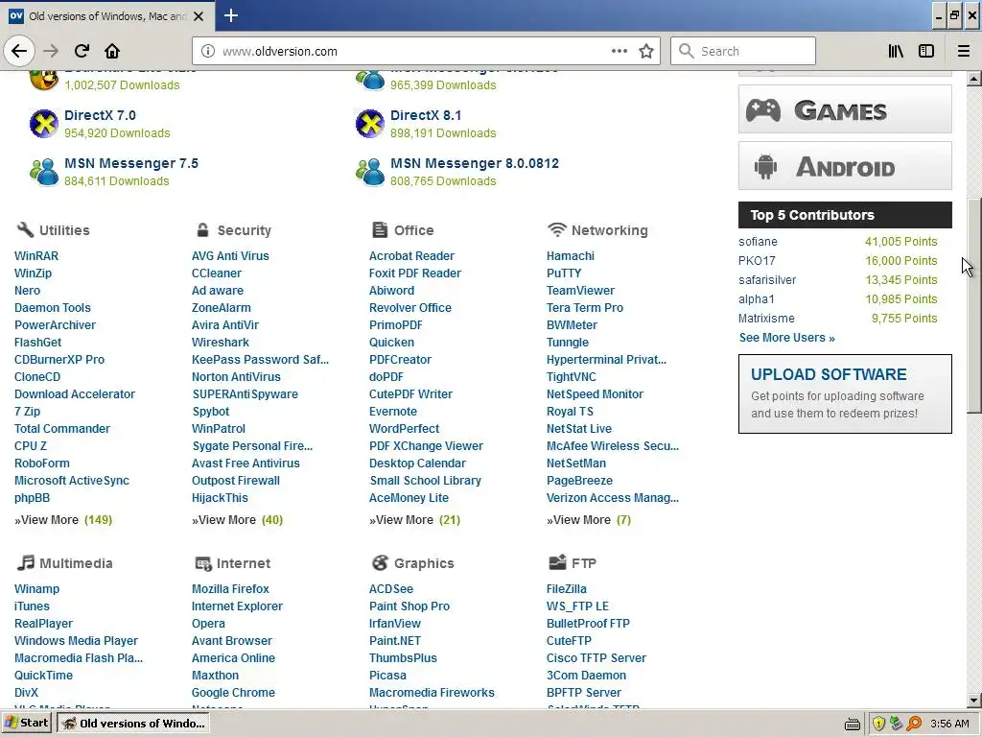This screenshot has width=982, height=737.
Task: Open the TeamViewer link
Action: [580, 291]
